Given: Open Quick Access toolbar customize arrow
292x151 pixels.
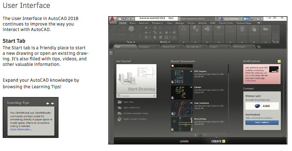Looking at the screenshot, I should coord(133,19).
